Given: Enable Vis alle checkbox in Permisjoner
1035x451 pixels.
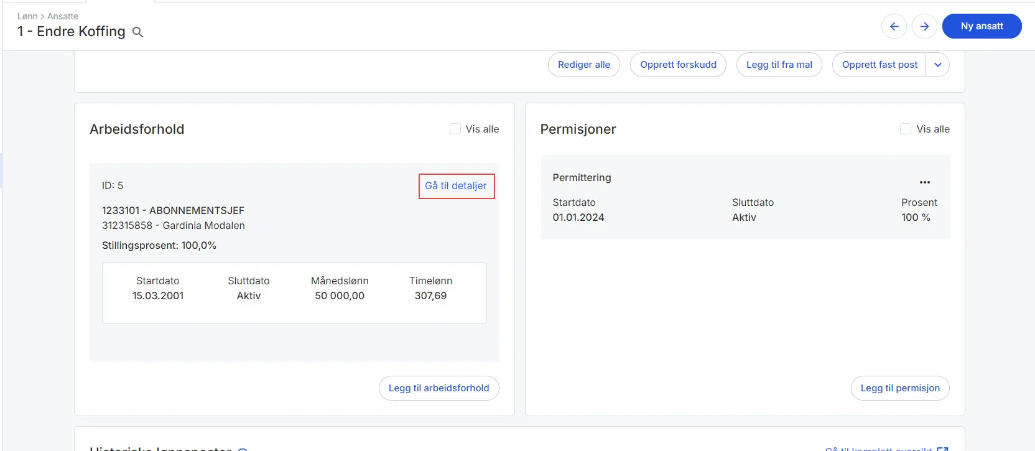Looking at the screenshot, I should (x=906, y=129).
